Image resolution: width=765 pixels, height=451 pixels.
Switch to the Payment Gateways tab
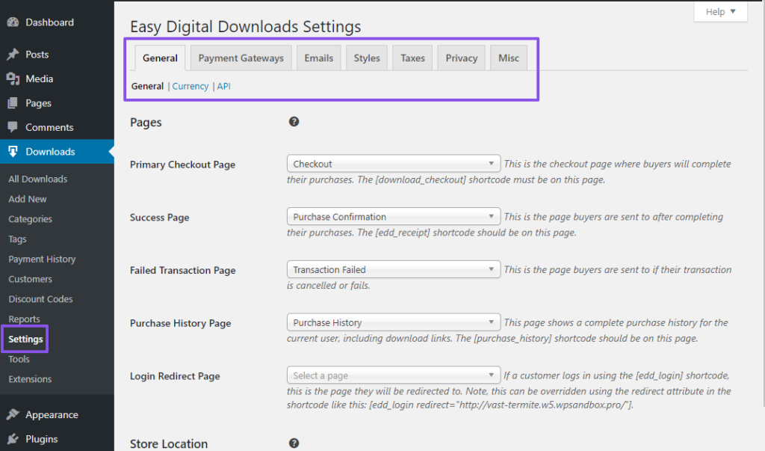click(241, 58)
